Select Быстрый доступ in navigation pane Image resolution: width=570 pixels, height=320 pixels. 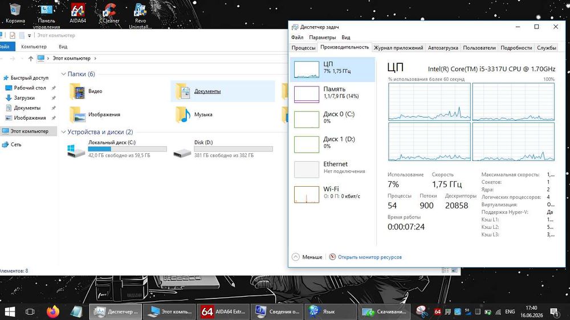pyautogui.click(x=26, y=78)
